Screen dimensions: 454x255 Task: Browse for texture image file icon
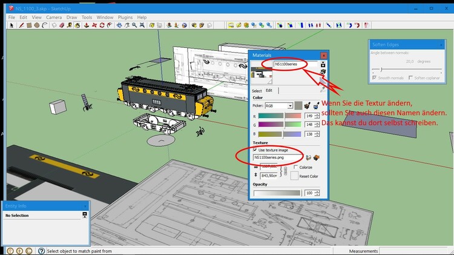[308, 158]
